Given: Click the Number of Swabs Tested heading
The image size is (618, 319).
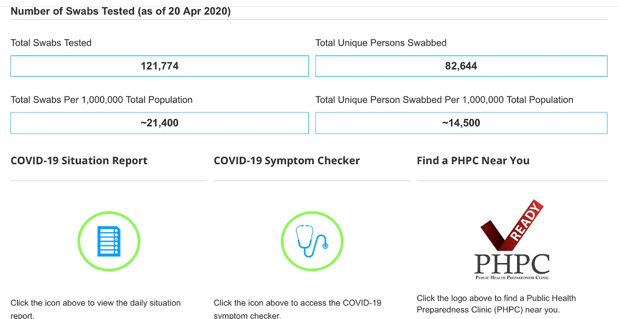Looking at the screenshot, I should pyautogui.click(x=121, y=11).
